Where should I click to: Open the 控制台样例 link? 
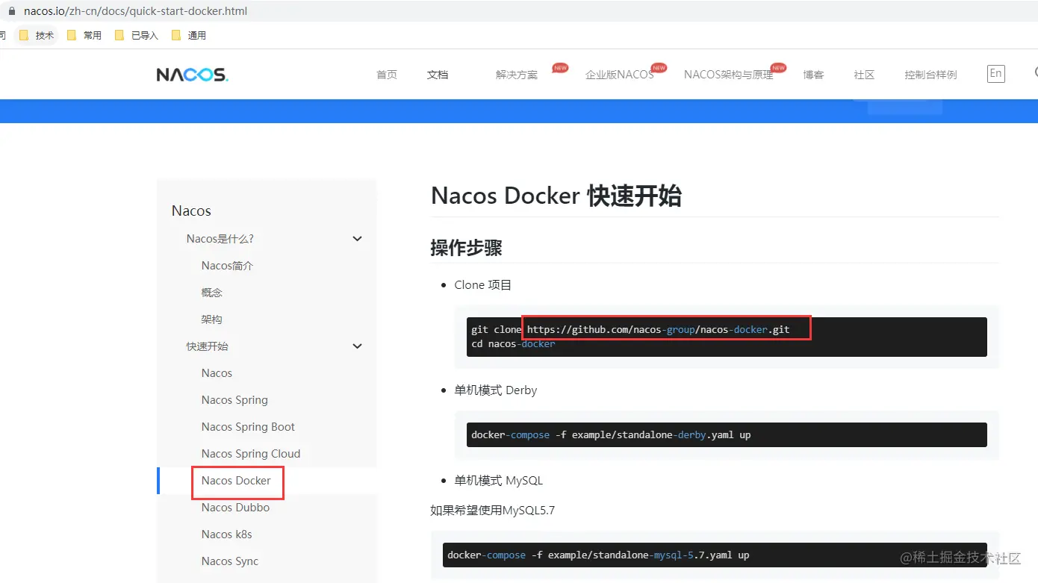[x=930, y=75]
